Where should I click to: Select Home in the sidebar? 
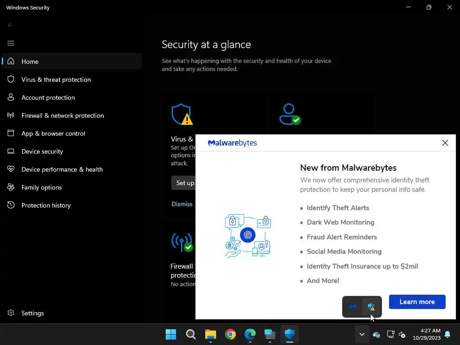(72, 61)
